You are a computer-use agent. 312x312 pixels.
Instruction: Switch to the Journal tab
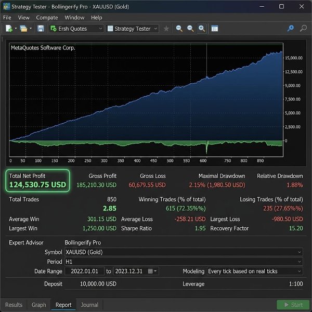coord(89,305)
